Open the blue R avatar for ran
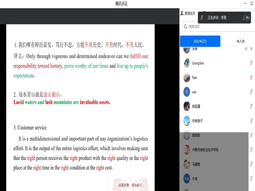This screenshot has width=255, height=191. pos(186,92)
